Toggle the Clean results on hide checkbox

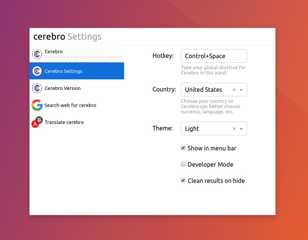click(x=183, y=180)
